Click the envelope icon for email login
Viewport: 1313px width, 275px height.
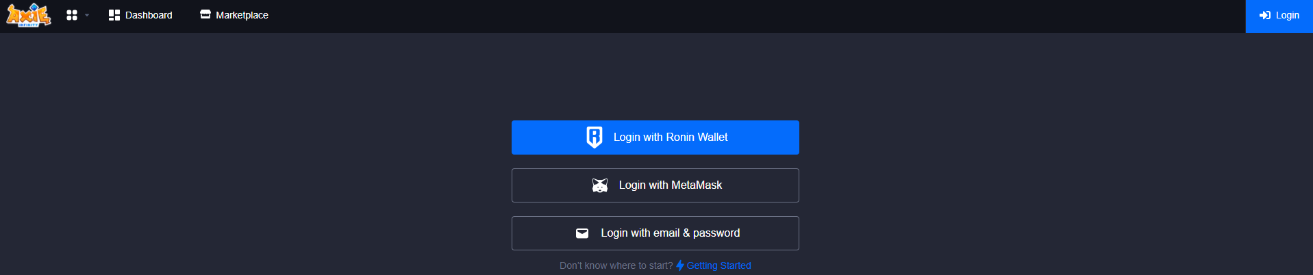[x=582, y=233]
